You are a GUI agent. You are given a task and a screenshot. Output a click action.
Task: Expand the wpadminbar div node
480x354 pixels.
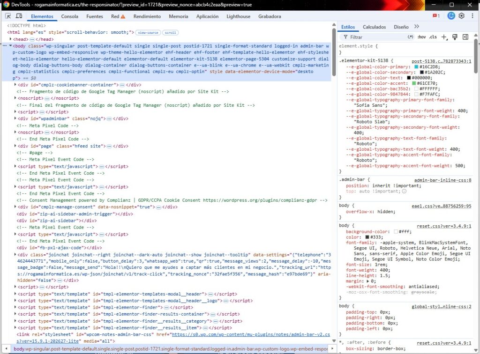coord(15,118)
